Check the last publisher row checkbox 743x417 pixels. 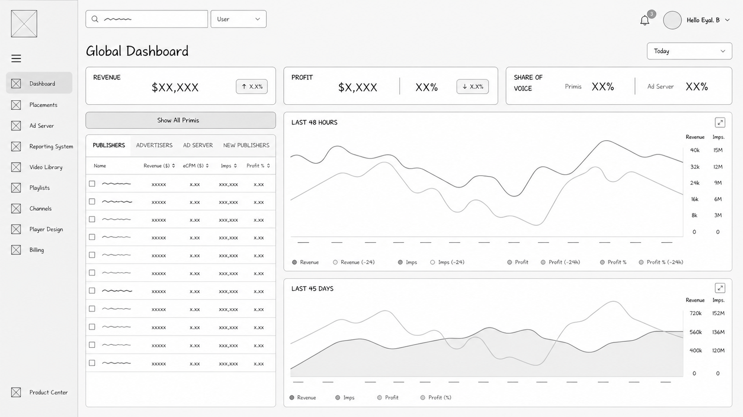click(92, 363)
